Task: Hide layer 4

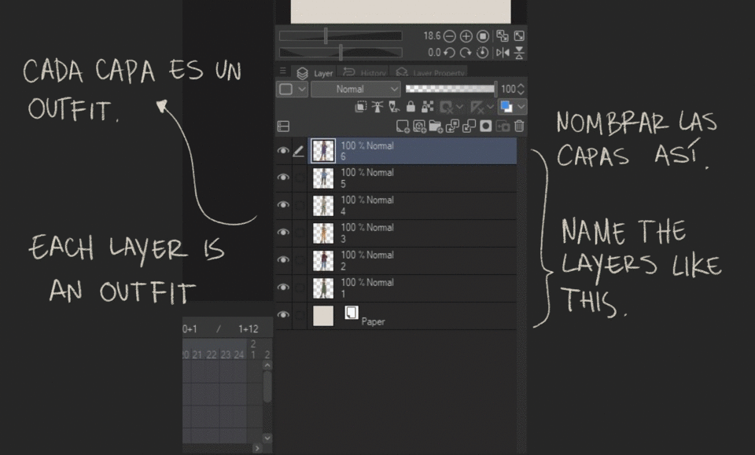Action: [x=283, y=205]
